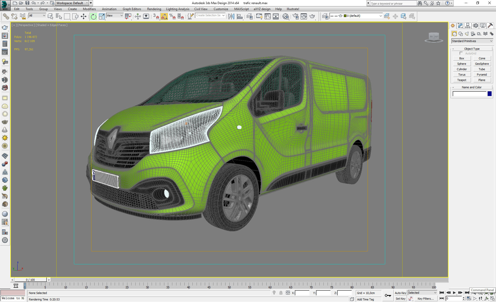This screenshot has width=496, height=302.
Task: Toggle the Percent Snap icon
Action: coord(173,17)
